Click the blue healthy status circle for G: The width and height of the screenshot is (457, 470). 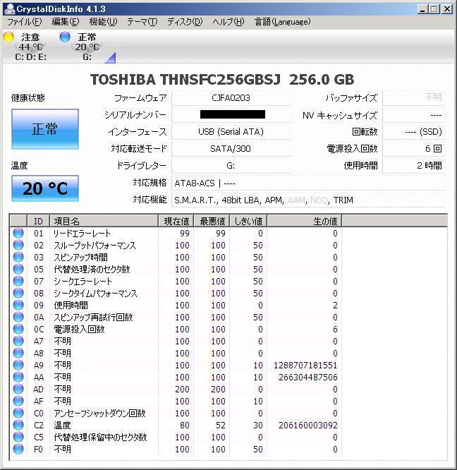click(x=65, y=37)
